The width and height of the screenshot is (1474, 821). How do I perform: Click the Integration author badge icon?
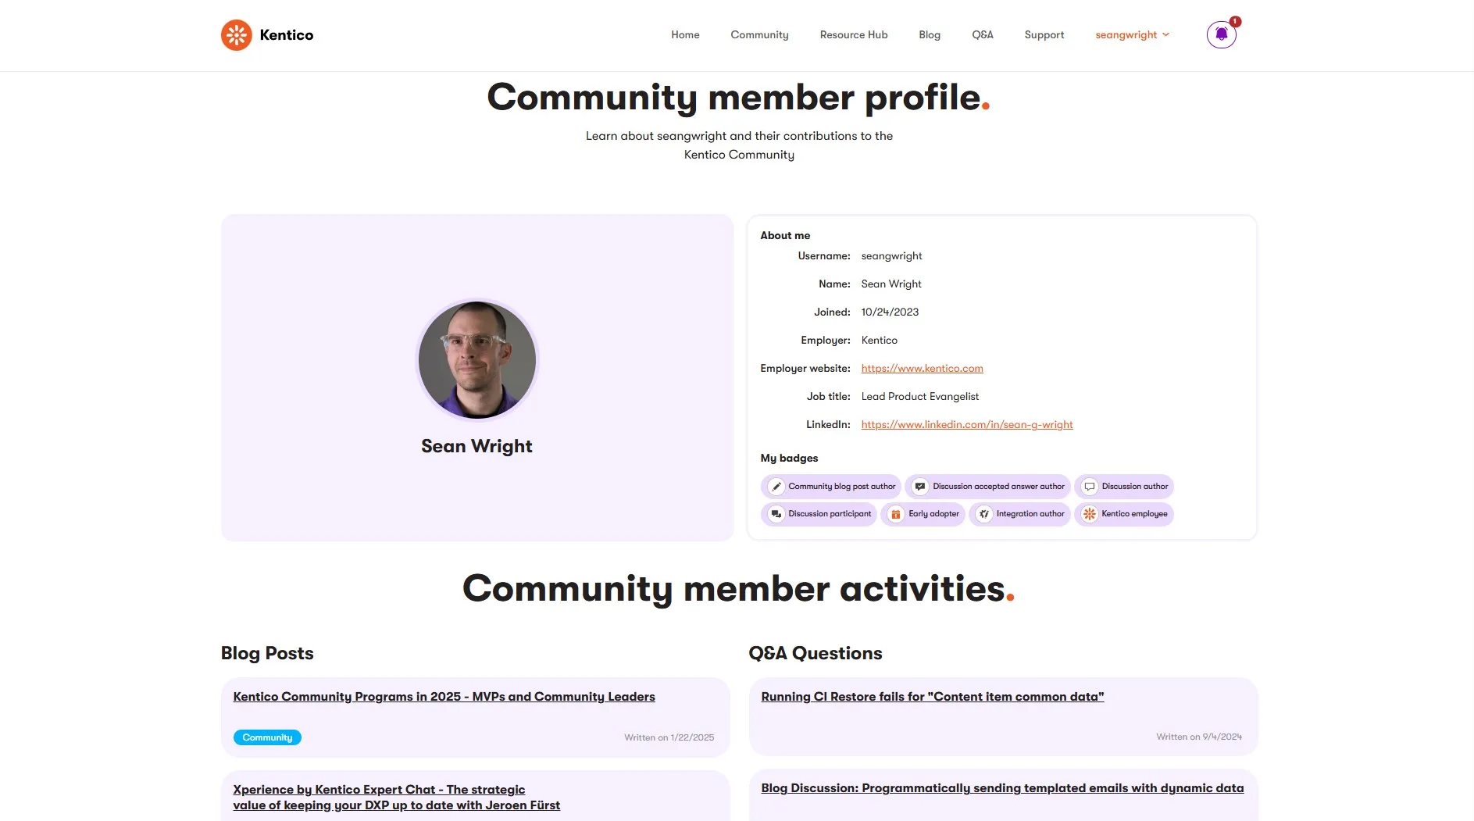[x=984, y=514]
